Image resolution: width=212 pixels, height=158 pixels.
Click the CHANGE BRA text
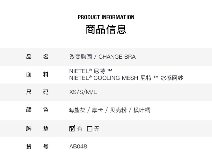pyautogui.click(x=117, y=57)
